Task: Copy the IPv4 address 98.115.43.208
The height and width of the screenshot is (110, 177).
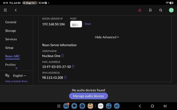Action: tap(66, 77)
